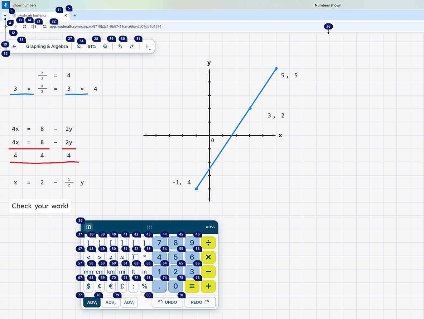Insert the dollar sign

coord(89,286)
